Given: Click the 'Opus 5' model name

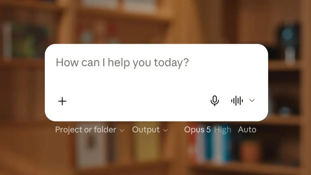Looking at the screenshot, I should click(x=197, y=130).
